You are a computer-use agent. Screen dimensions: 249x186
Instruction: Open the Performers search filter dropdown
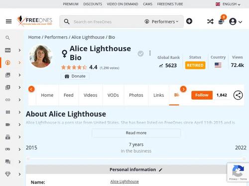click(161, 22)
